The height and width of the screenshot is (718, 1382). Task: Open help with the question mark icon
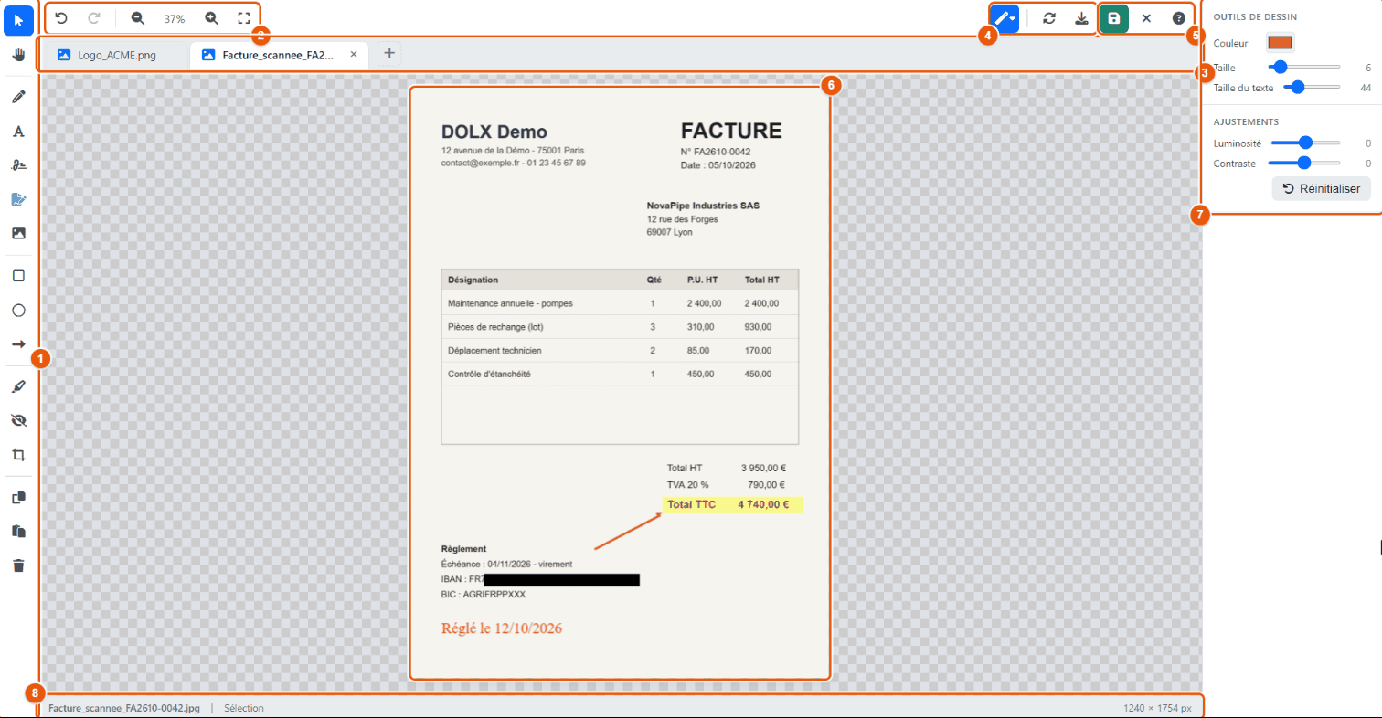pyautogui.click(x=1179, y=18)
